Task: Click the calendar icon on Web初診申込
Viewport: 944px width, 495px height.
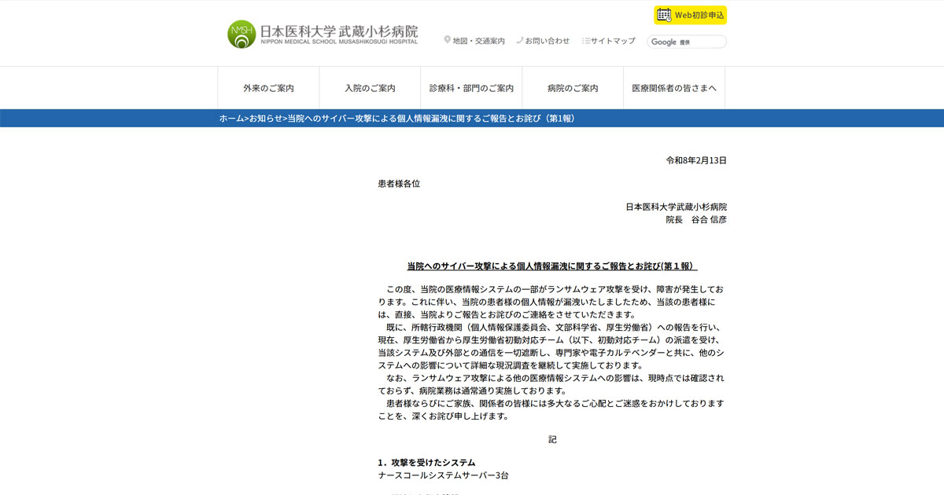Action: coord(664,15)
